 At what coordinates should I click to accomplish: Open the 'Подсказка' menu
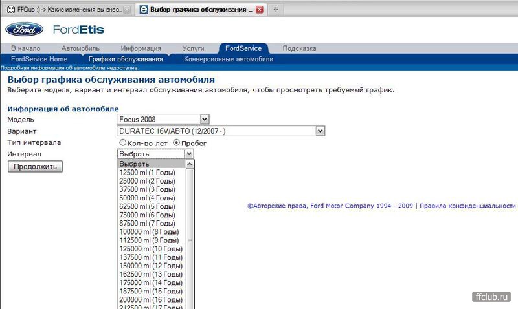[x=299, y=48]
